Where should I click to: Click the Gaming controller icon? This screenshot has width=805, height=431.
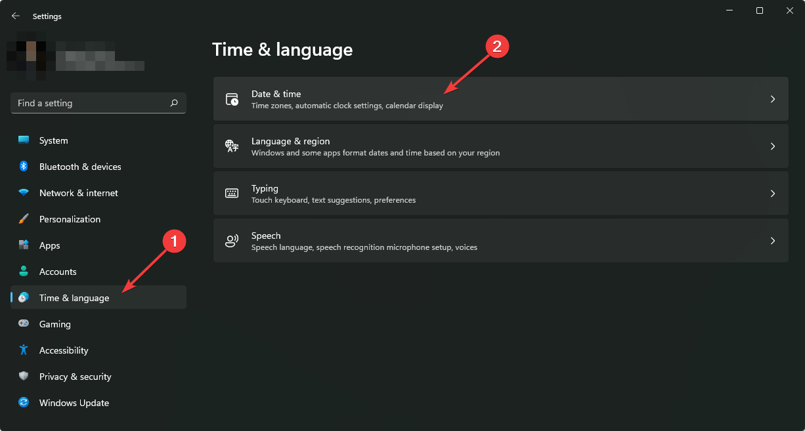[x=24, y=324]
